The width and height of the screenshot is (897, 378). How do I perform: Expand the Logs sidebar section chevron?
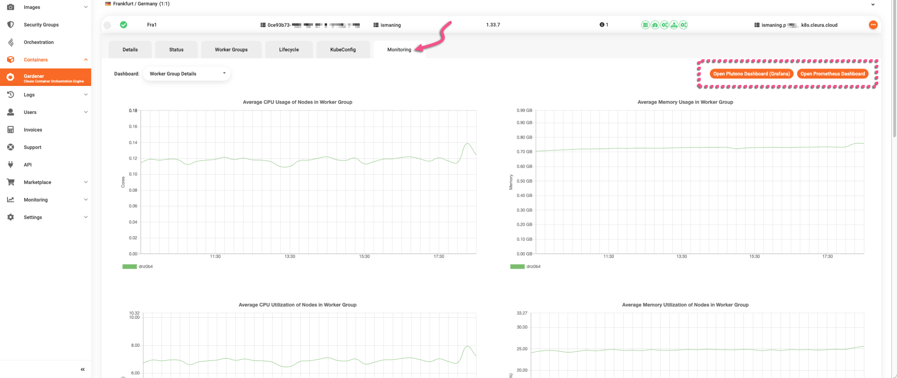point(85,95)
